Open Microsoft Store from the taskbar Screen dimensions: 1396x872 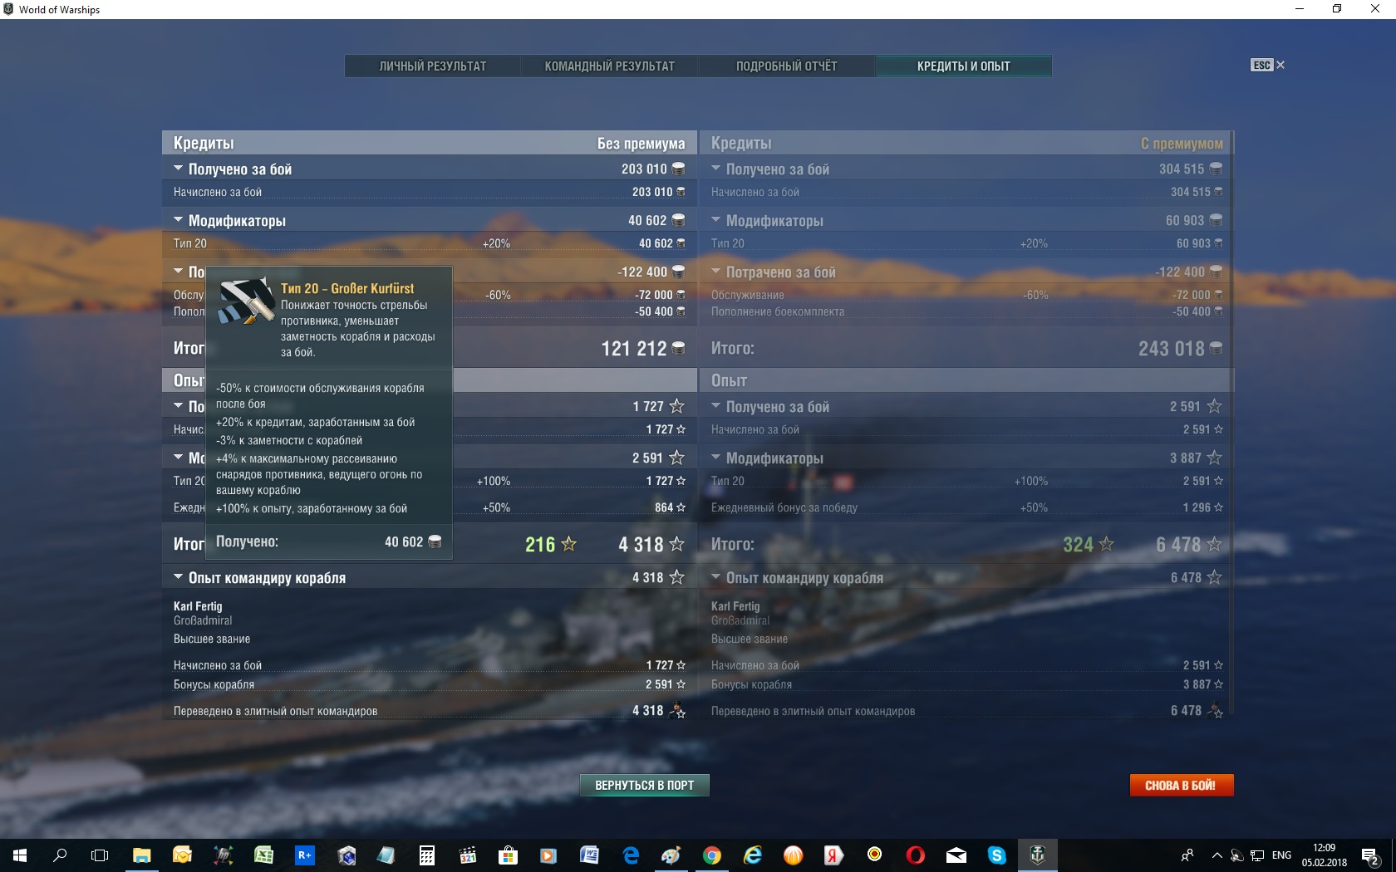tap(508, 855)
